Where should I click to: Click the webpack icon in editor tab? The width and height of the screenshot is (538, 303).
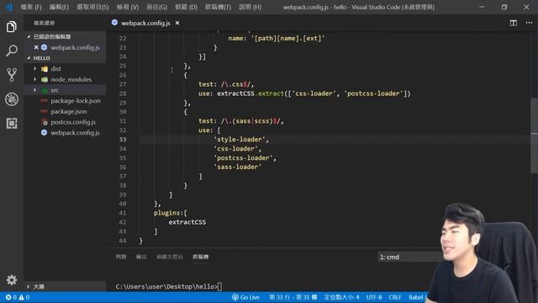[114, 23]
